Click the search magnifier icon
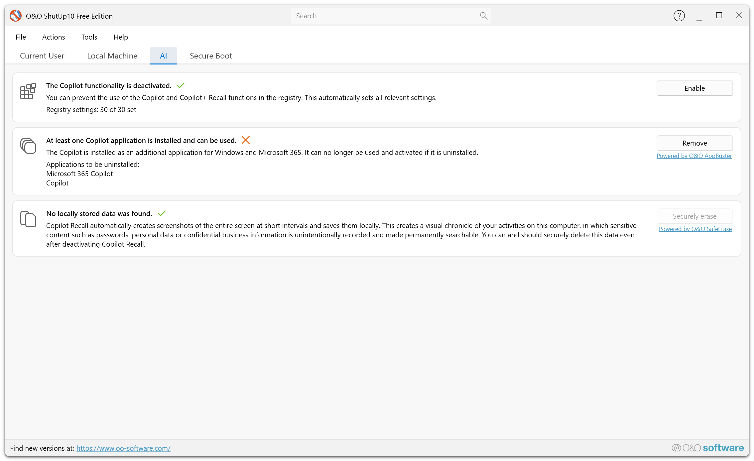Viewport: 754px width, 461px height. click(x=483, y=16)
